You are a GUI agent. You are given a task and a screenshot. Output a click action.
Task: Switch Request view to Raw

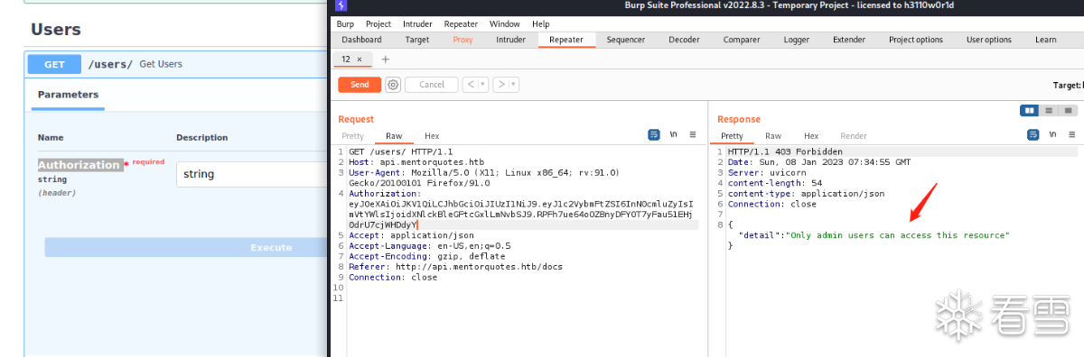coord(394,135)
